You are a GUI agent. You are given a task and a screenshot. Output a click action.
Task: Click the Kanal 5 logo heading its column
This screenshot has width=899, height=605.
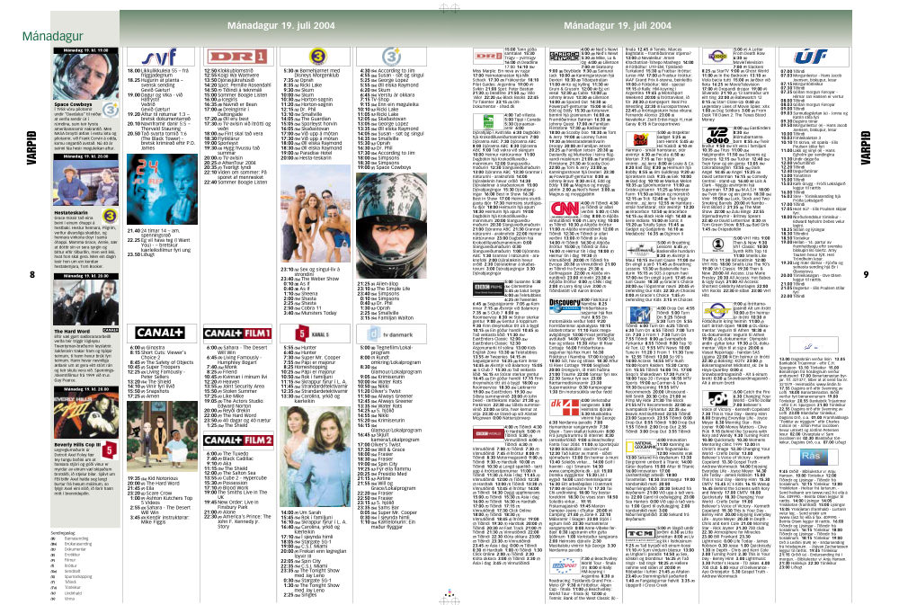[x=313, y=334]
